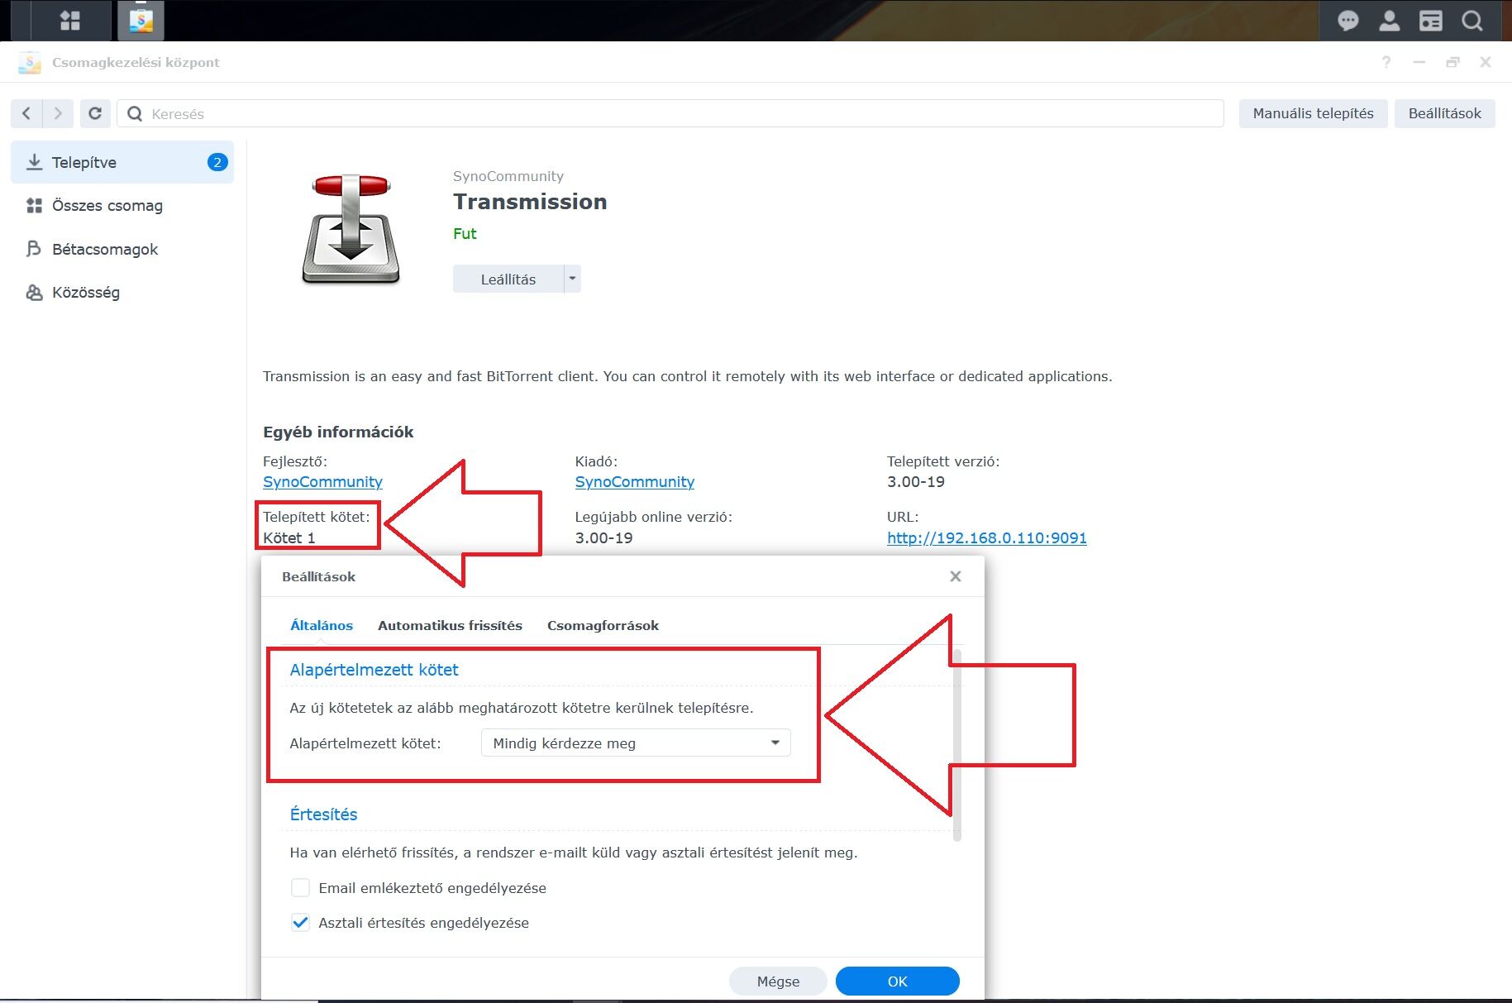Click the Beállítások toolbar button
Image resolution: width=1512 pixels, height=1003 pixels.
(1444, 113)
